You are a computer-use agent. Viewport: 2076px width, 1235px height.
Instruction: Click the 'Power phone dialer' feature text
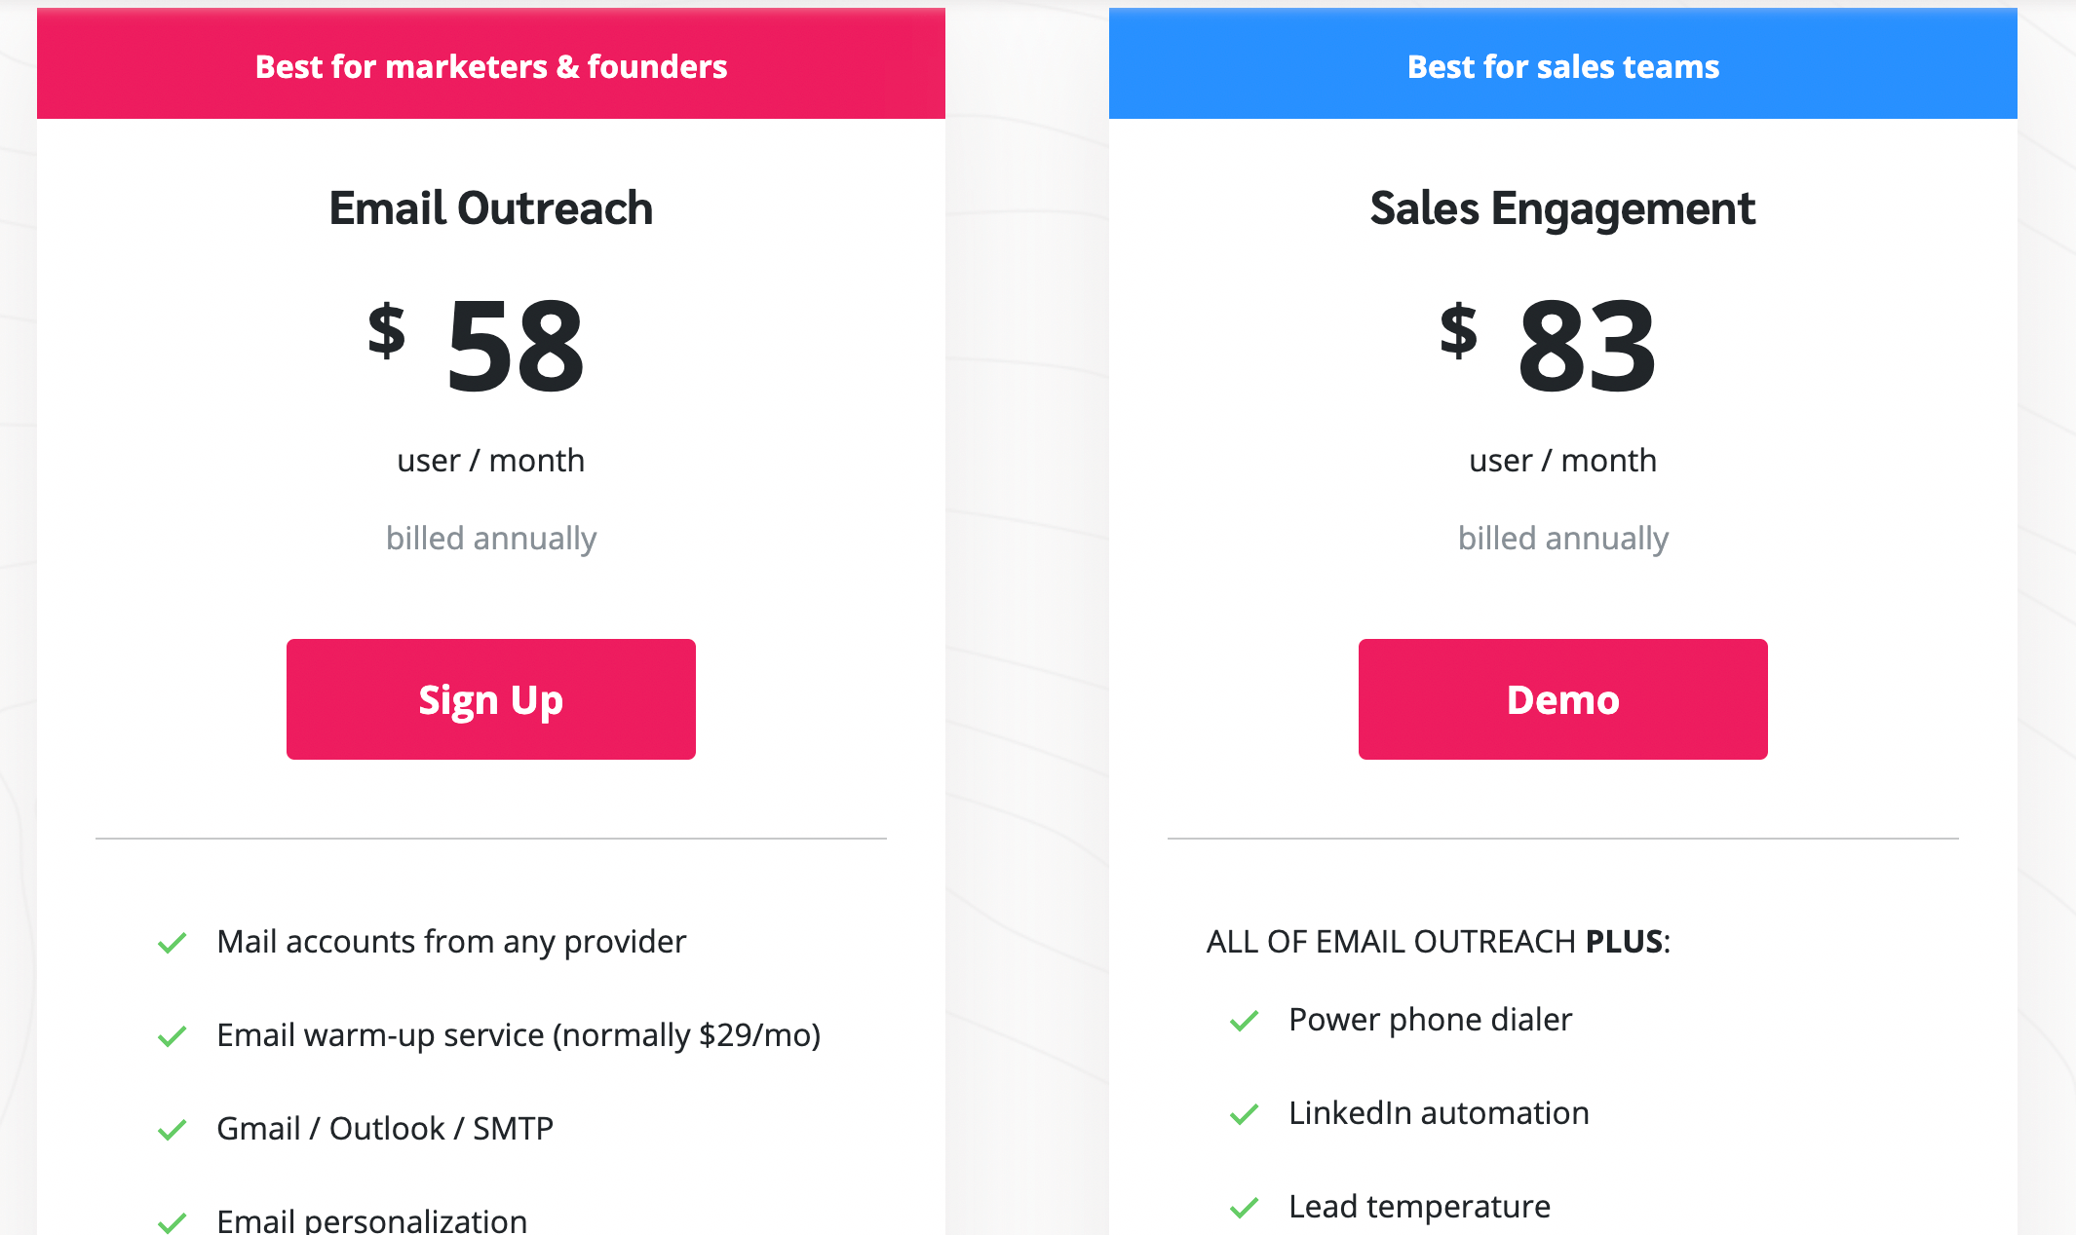1430,1020
